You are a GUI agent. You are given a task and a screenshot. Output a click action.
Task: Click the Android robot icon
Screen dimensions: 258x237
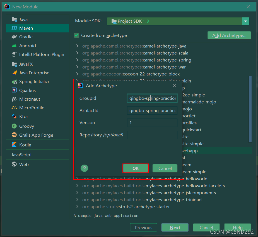coord(14,46)
